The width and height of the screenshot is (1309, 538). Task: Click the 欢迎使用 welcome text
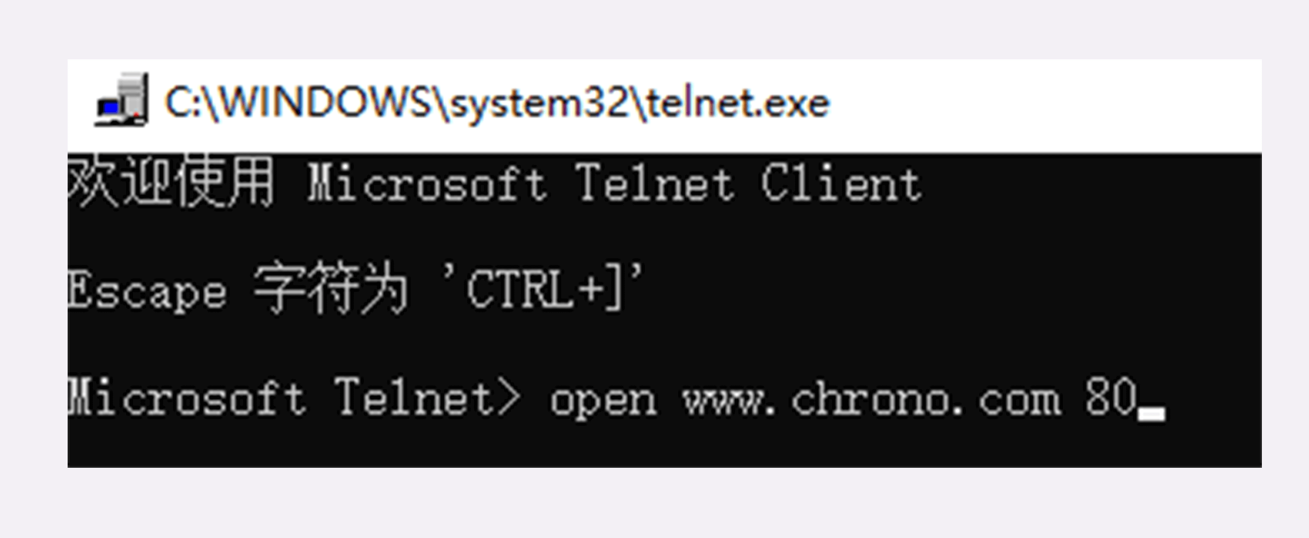(171, 182)
